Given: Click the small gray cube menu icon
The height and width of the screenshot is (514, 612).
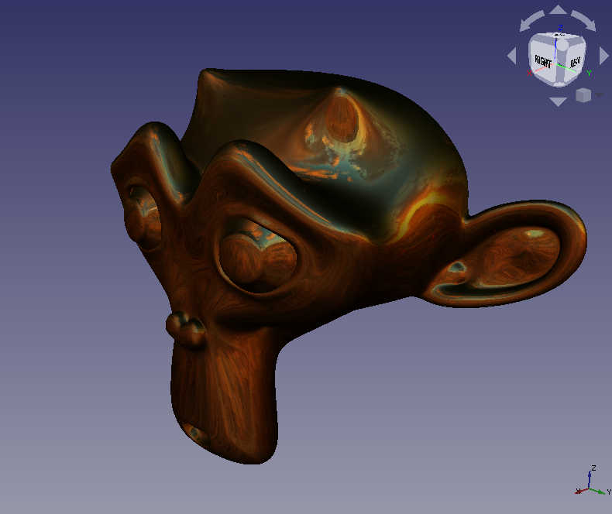Looking at the screenshot, I should 583,95.
